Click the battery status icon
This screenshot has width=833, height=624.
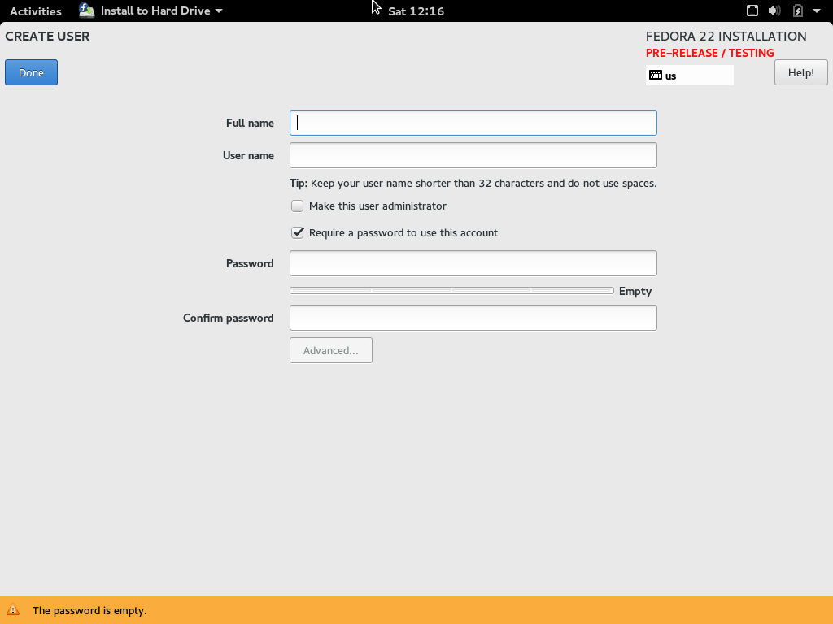[x=797, y=11]
